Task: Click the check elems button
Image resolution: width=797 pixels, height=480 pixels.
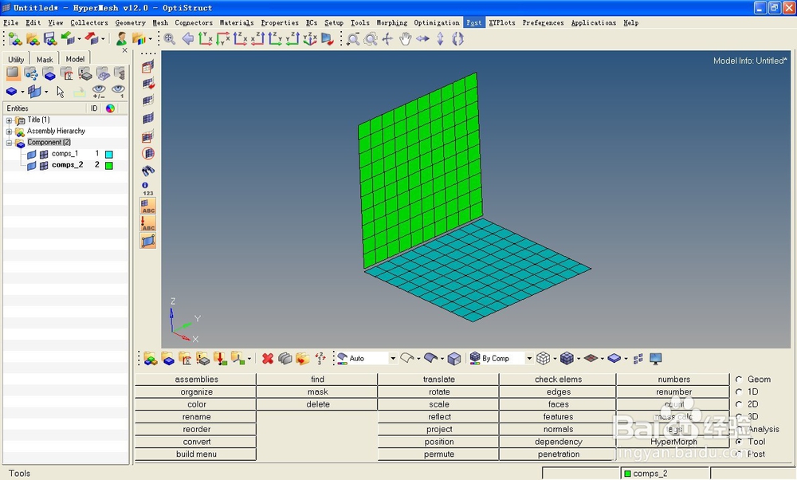Action: tap(558, 380)
